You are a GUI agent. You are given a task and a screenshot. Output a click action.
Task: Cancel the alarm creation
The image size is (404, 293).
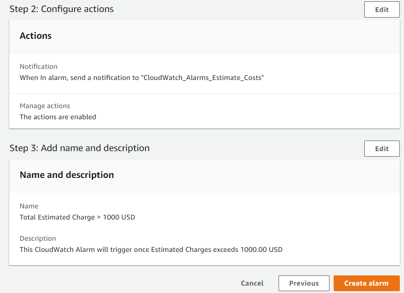click(x=252, y=283)
